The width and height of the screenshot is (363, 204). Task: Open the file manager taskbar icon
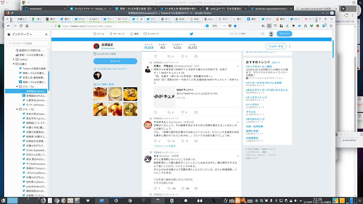[102, 201]
